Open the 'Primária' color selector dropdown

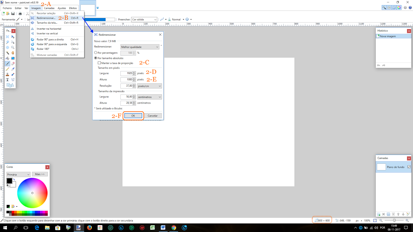pyautogui.click(x=18, y=175)
